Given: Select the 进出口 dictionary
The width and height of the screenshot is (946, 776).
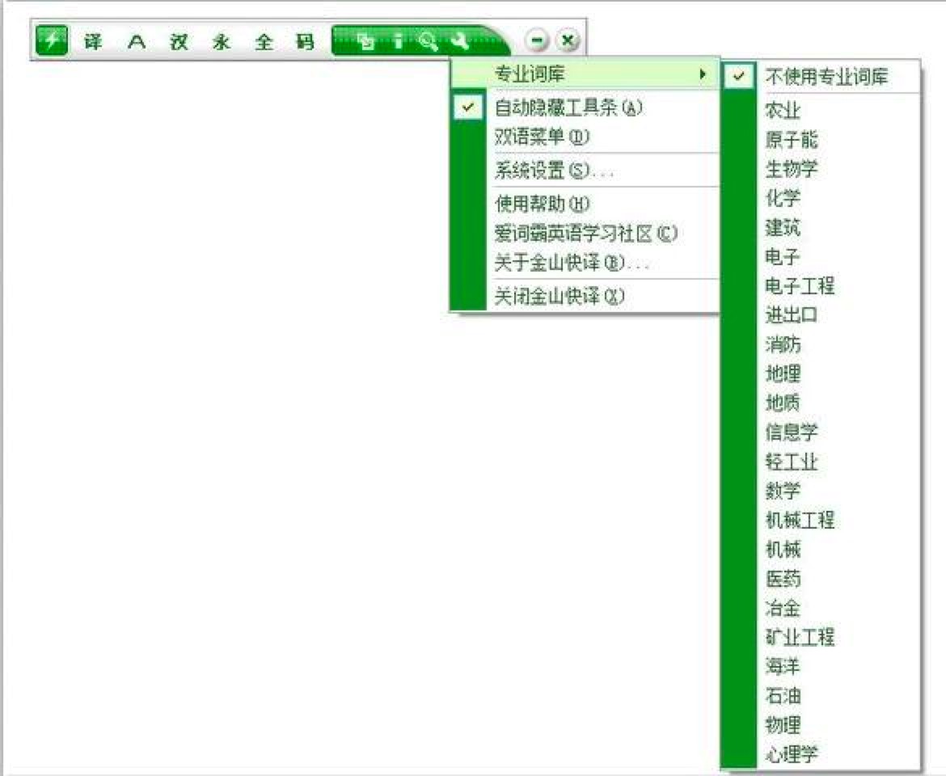Looking at the screenshot, I should (821, 315).
